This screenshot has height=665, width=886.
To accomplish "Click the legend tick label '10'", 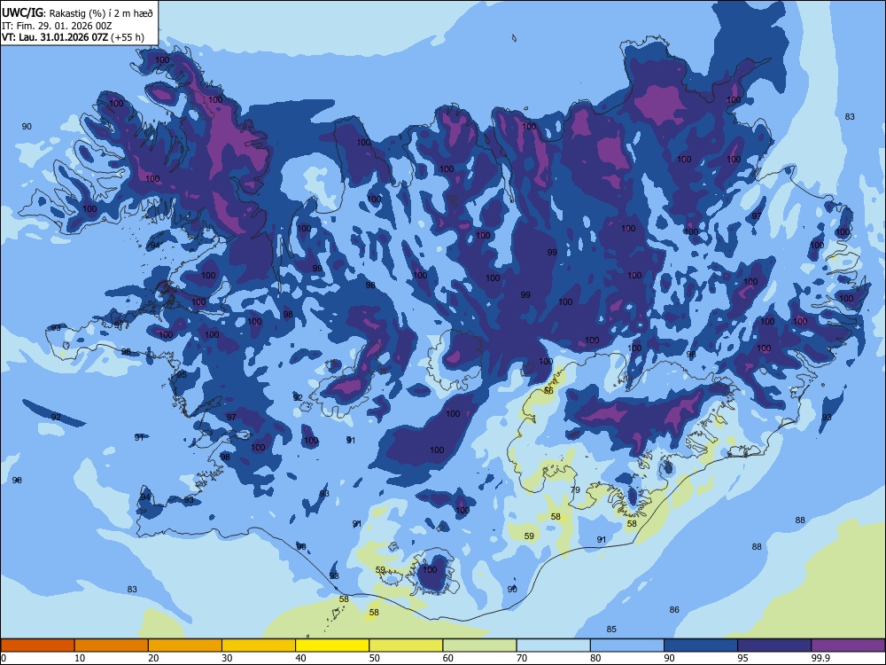I will pos(80,658).
